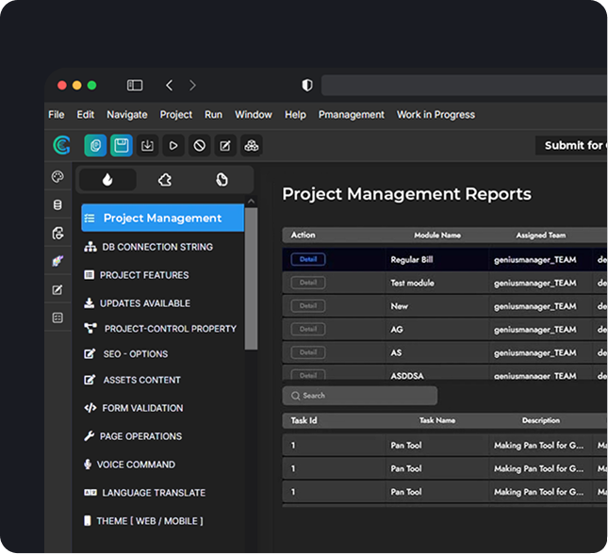Viewport: 608px width, 554px height.
Task: Click the Task Id column header
Action: (x=304, y=420)
